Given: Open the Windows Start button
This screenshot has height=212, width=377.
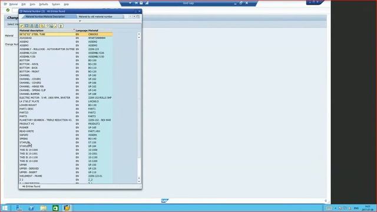Looking at the screenshot, I should point(5,208).
